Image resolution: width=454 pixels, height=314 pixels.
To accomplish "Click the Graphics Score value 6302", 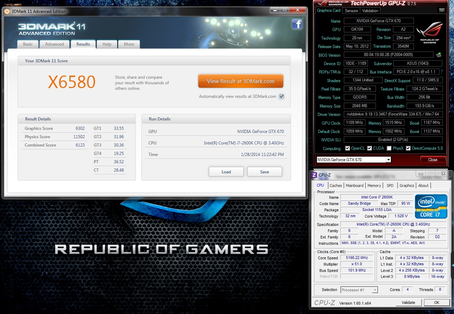I will [x=80, y=128].
